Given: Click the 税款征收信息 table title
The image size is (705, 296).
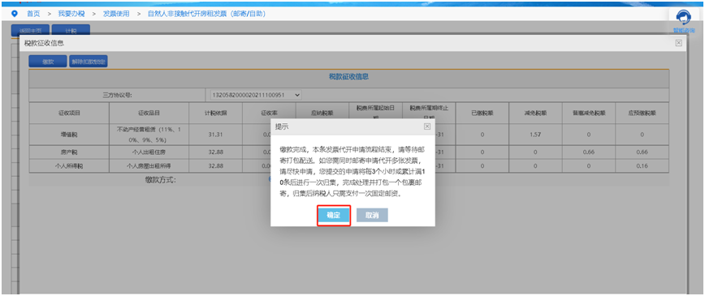Looking at the screenshot, I should [x=348, y=76].
